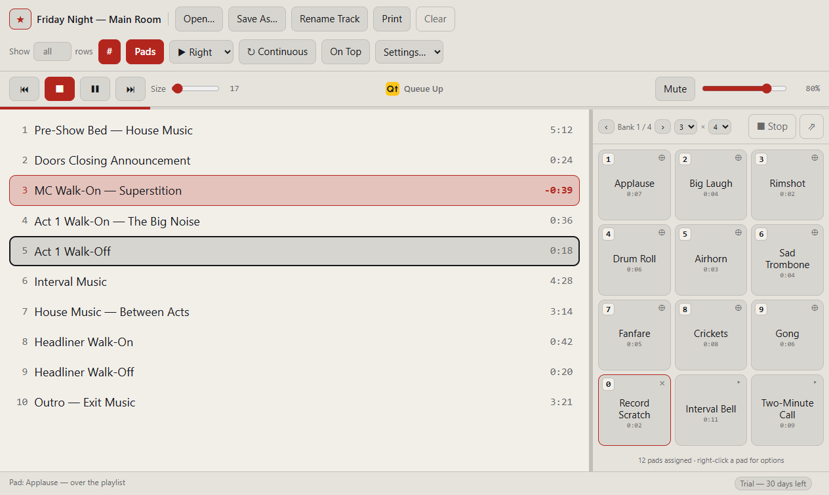Trigger the Fanfare sound pad
Screen dimensions: 829x495
634,335
